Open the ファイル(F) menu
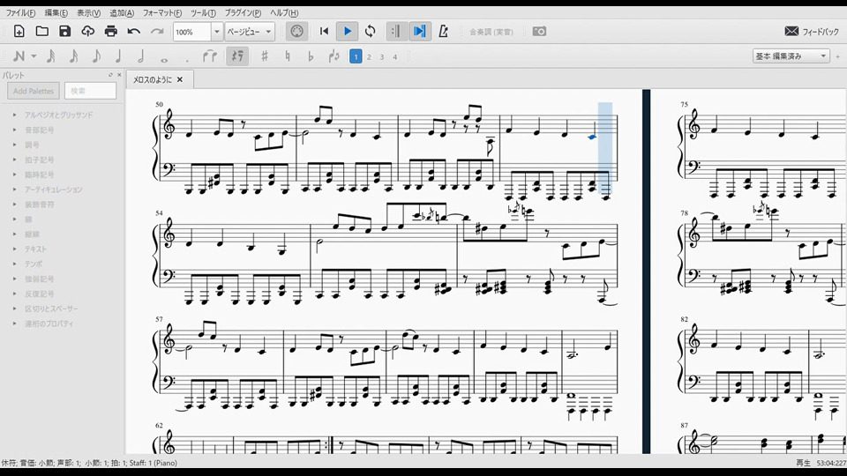This screenshot has height=476, width=847. 20,12
